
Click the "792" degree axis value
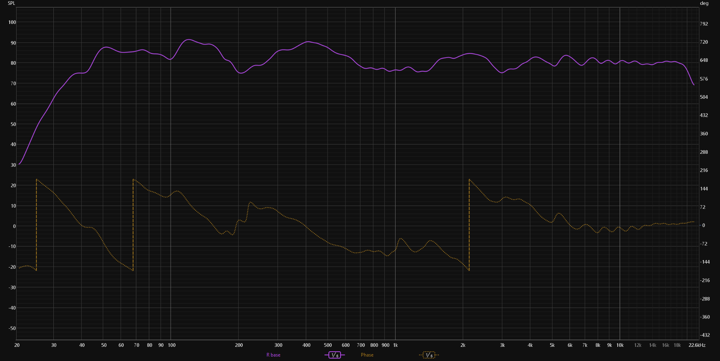point(704,24)
